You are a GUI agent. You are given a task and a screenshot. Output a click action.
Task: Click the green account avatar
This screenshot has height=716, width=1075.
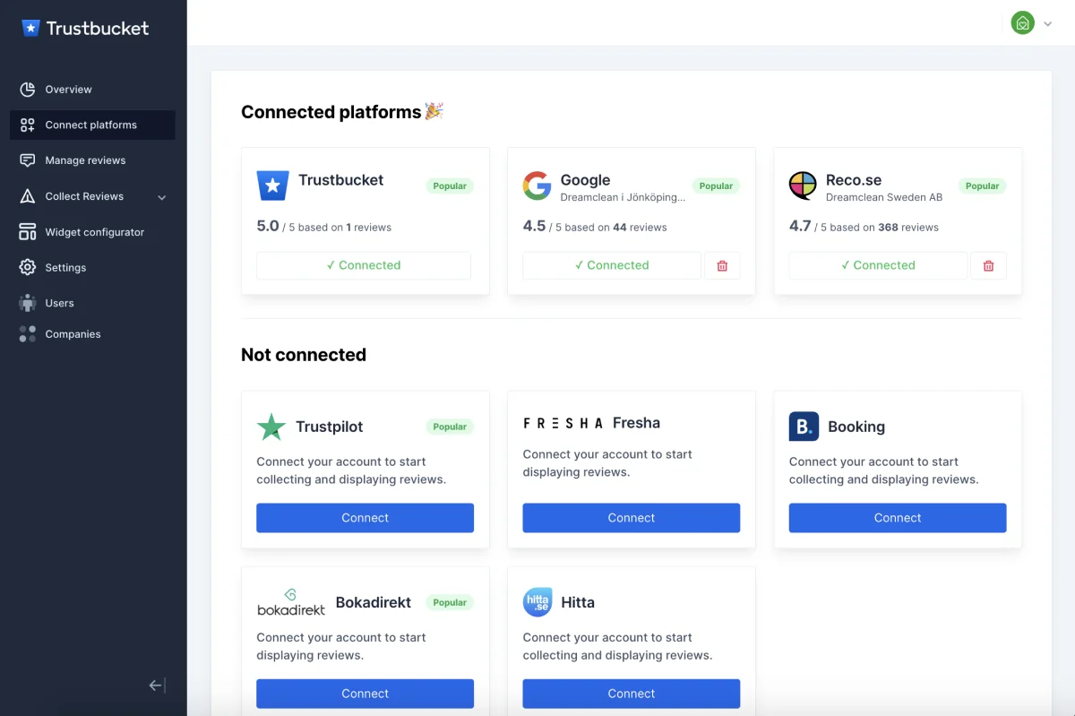(1023, 23)
